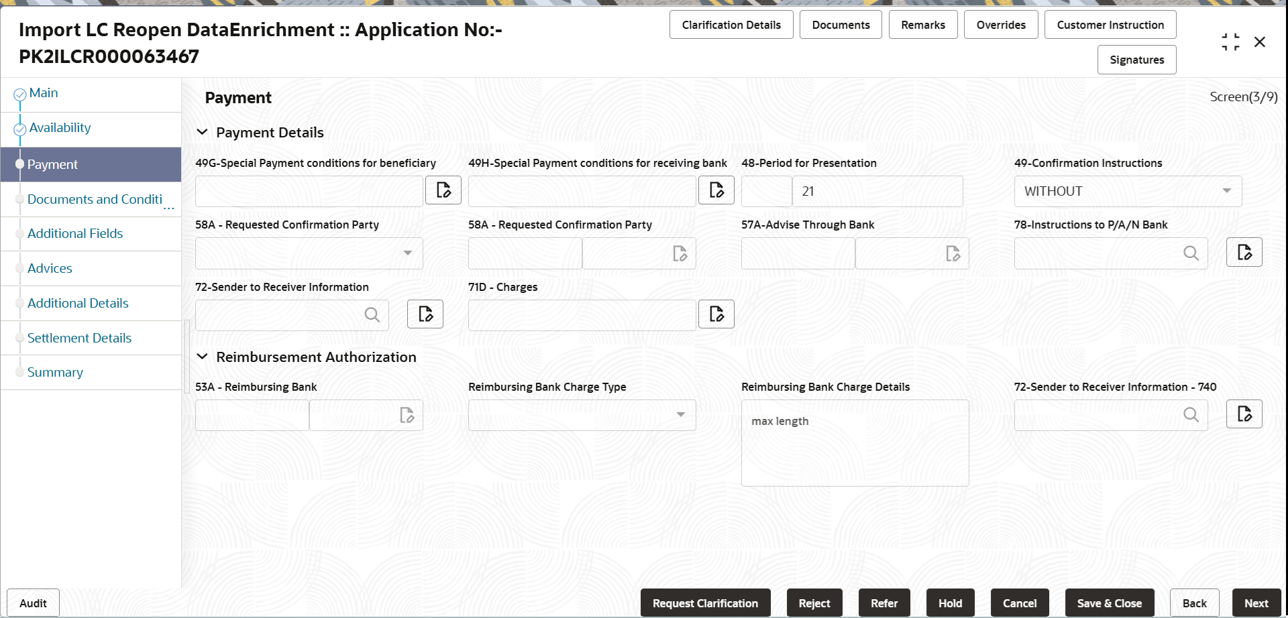Collapse the Payment Details section
The image size is (1288, 618).
pyautogui.click(x=202, y=132)
